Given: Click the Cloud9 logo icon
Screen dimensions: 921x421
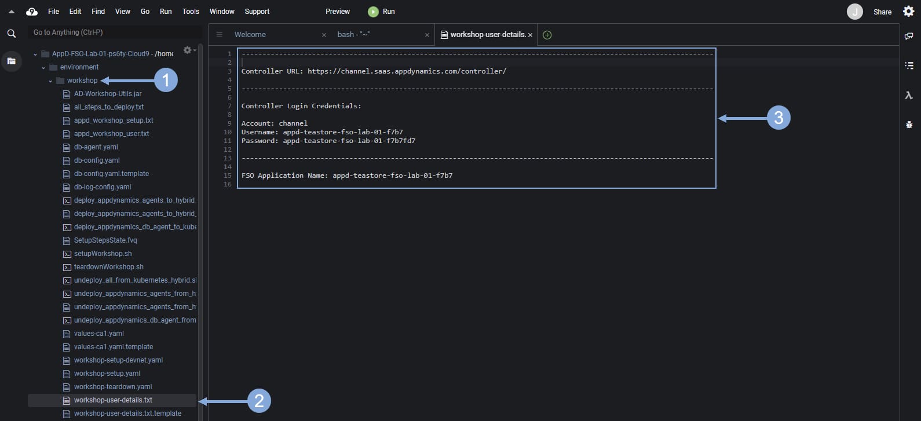Looking at the screenshot, I should (x=32, y=12).
